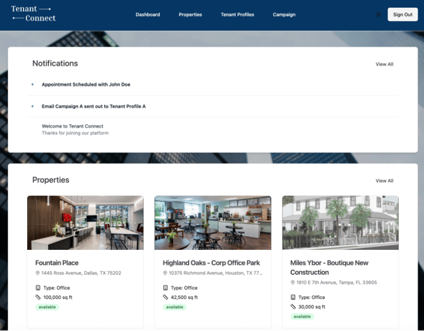Click the Fountain Place title
The image size is (424, 331).
[57, 263]
